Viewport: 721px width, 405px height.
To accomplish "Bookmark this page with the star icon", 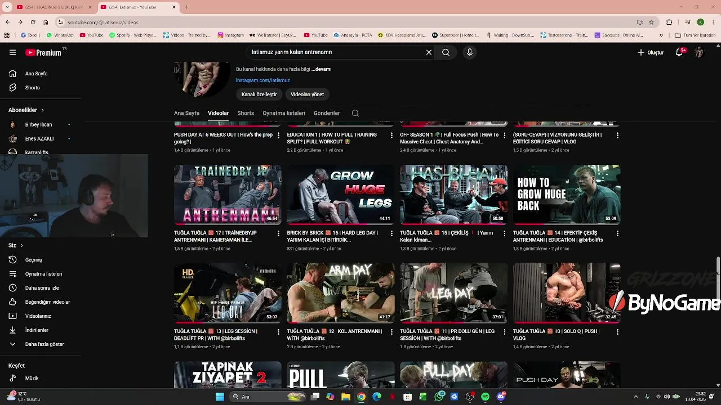I will point(651,22).
